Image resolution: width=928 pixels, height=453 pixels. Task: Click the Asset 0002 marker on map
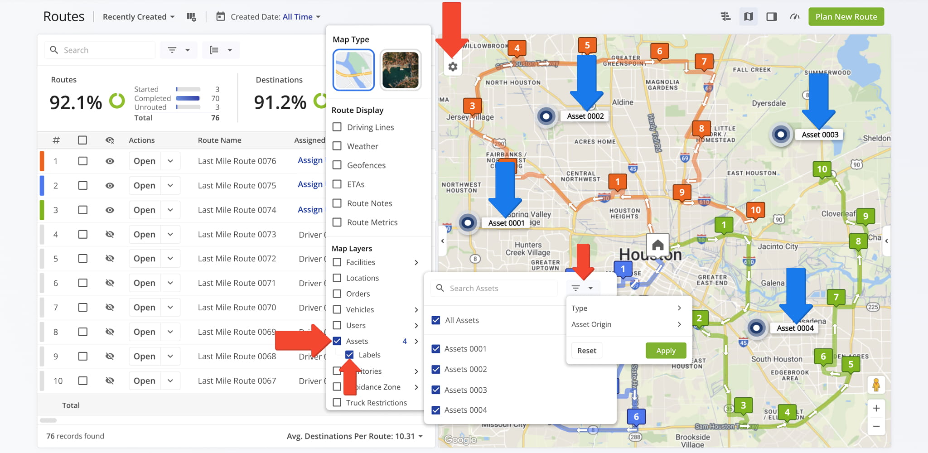[546, 116]
